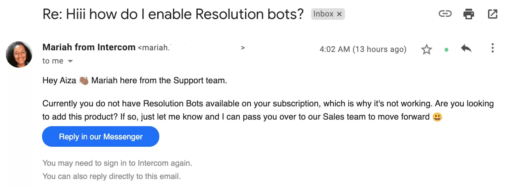Remove the Inbox label with the ×
Viewport: 510px width, 188px height.
(339, 14)
